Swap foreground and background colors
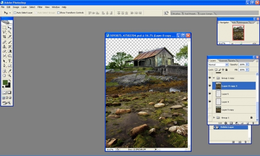Viewport: 260px width, 156px height. point(10,81)
